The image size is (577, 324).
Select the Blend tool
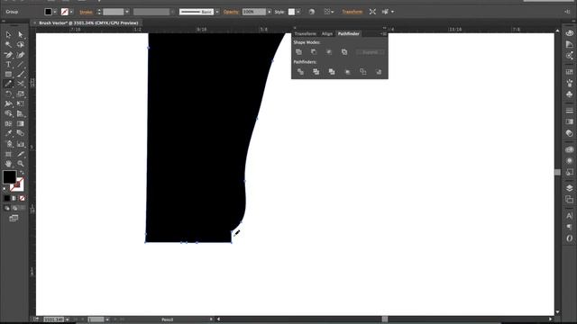(20, 134)
